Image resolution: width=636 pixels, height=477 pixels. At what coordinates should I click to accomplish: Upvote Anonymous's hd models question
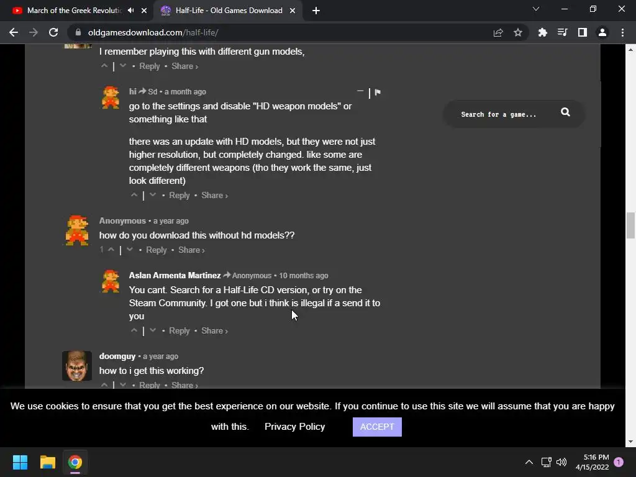(x=111, y=250)
